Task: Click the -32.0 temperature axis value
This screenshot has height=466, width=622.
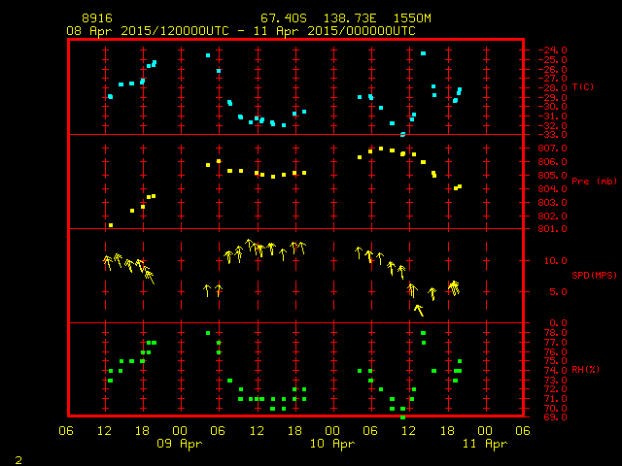Action: coord(552,125)
